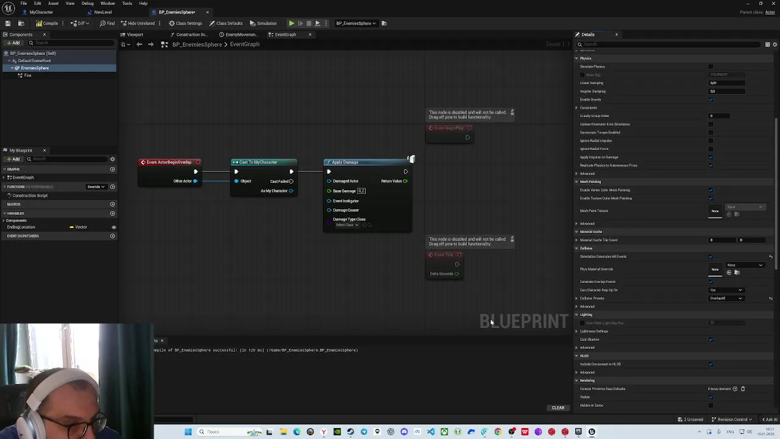
Task: Open Can Character Step Up On dropdown
Action: [726, 290]
